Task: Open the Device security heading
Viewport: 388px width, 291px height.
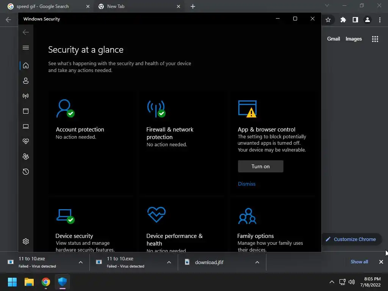Action: pyautogui.click(x=74, y=236)
